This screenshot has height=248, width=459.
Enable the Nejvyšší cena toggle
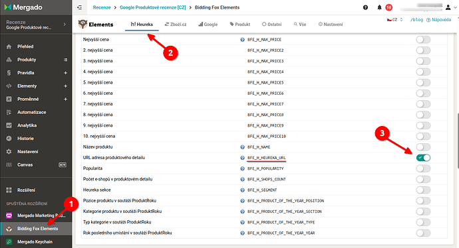point(423,40)
